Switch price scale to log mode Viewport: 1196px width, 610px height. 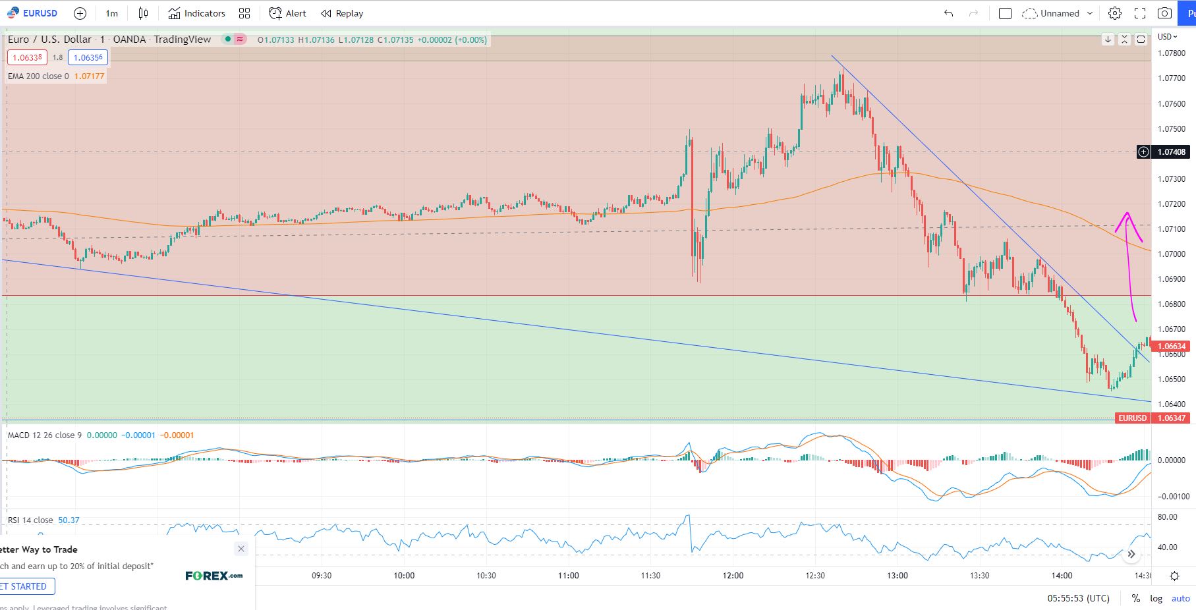(x=1156, y=598)
